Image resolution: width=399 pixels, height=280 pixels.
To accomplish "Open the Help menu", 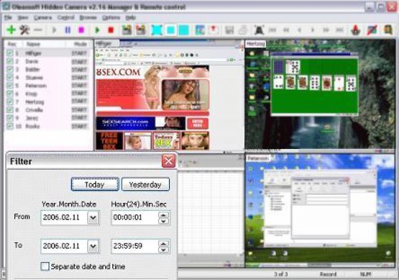I will (130, 17).
